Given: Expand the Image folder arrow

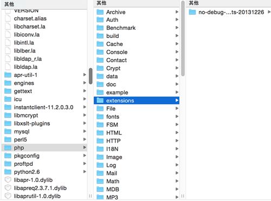Looking at the screenshot, I should (177, 157).
